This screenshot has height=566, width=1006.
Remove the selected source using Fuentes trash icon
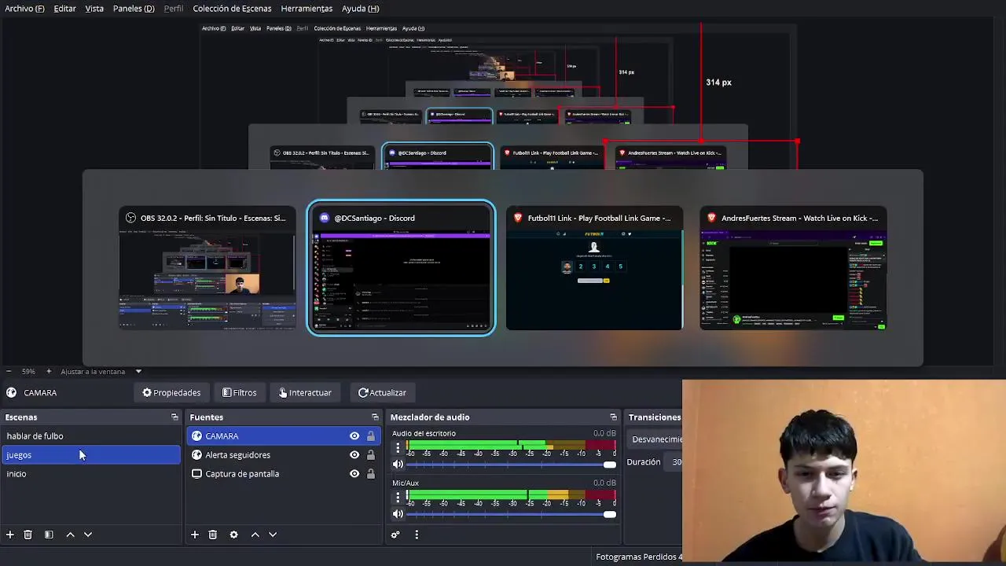pos(213,535)
